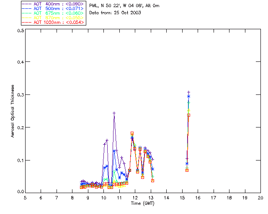268x214 pixels.
Task: Click the green dashed line sample in legend
Action: coord(27,13)
